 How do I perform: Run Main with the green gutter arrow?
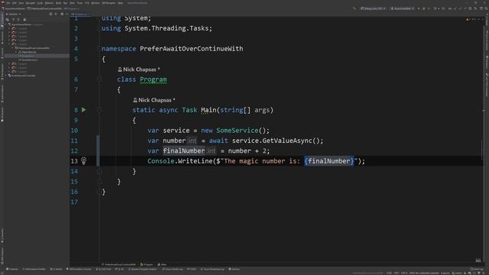click(x=83, y=110)
